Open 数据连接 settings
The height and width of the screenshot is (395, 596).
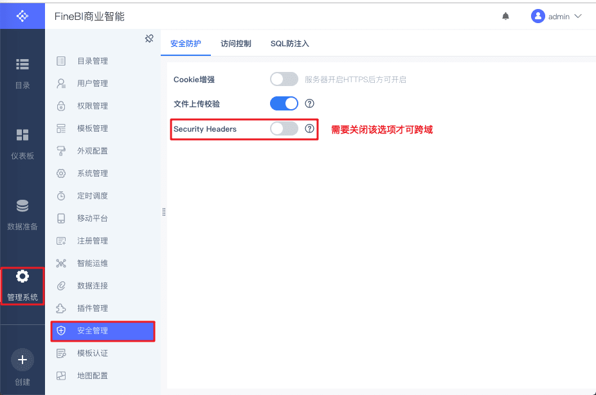93,286
